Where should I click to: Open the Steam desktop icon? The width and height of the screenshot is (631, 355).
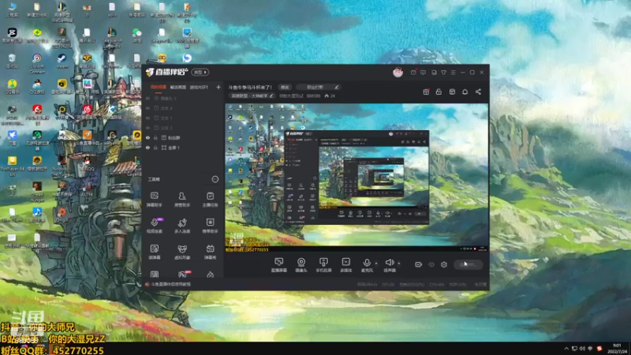(x=62, y=61)
